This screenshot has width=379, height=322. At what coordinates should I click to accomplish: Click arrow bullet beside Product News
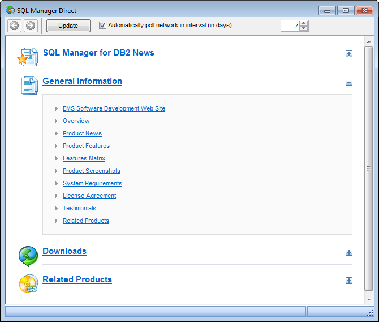(57, 133)
